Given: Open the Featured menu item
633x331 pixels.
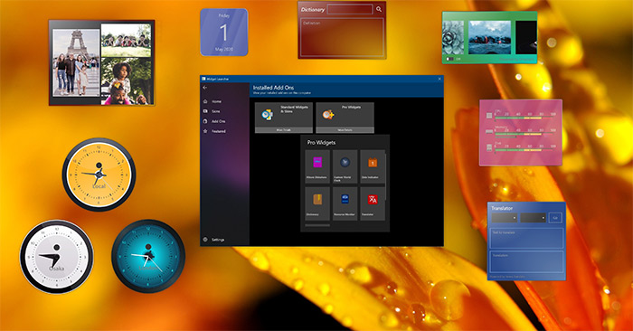Looking at the screenshot, I should coord(219,131).
